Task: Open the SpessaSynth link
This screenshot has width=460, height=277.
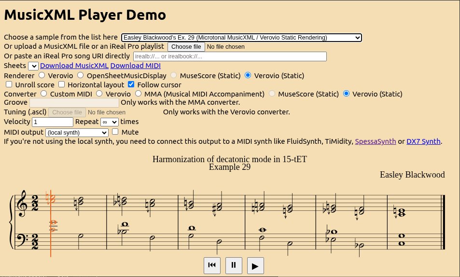Action: click(376, 141)
